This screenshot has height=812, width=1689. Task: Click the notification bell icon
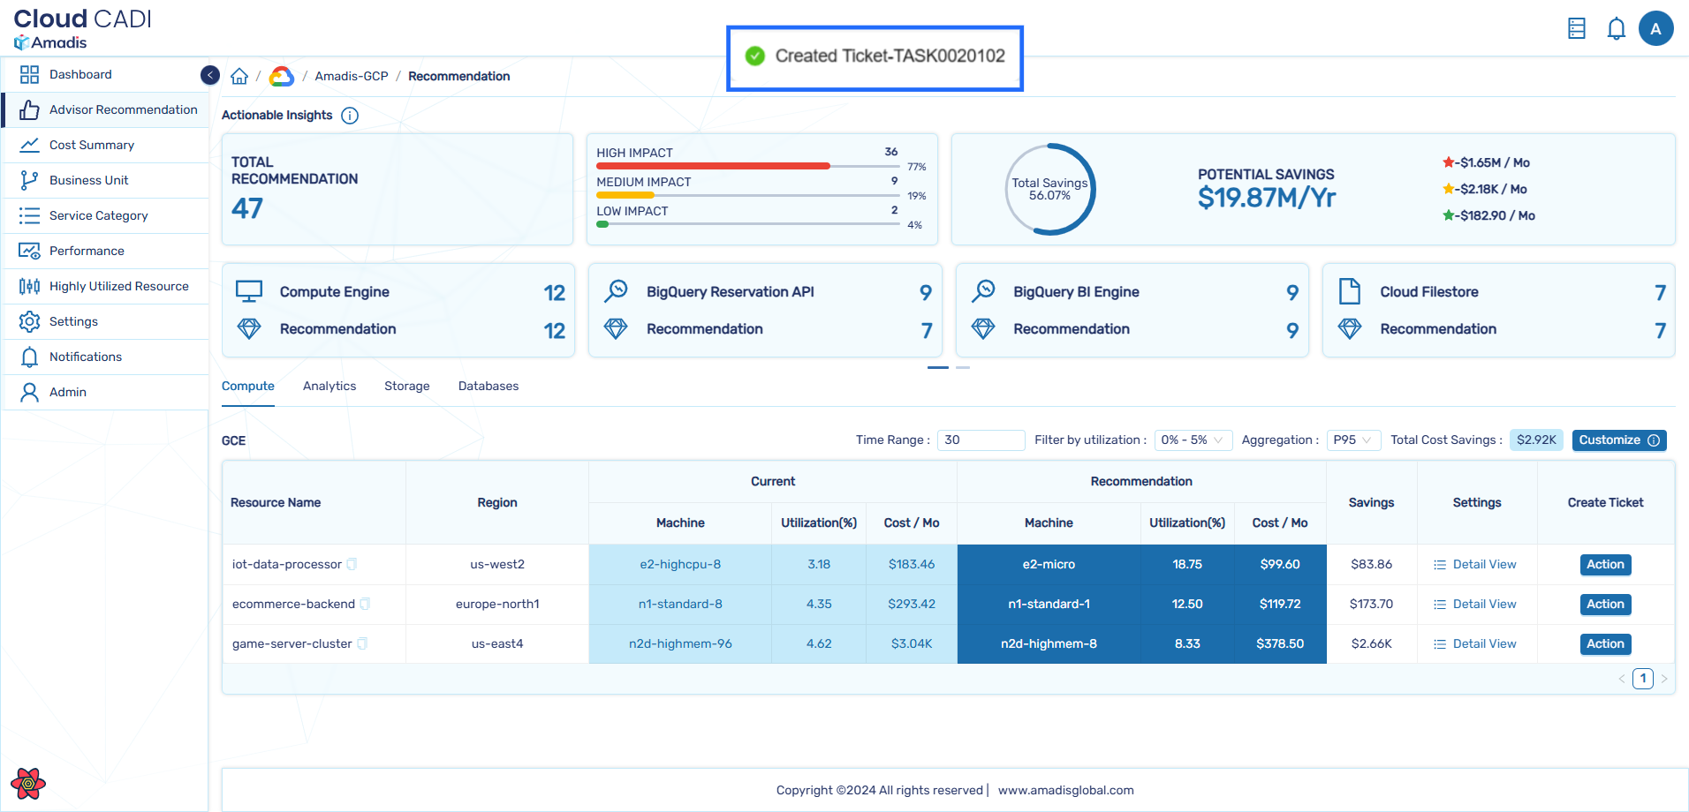coord(1616,29)
